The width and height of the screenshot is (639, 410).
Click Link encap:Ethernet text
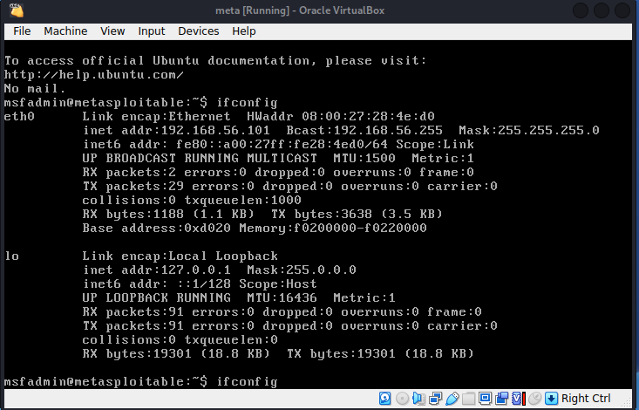[x=157, y=116]
